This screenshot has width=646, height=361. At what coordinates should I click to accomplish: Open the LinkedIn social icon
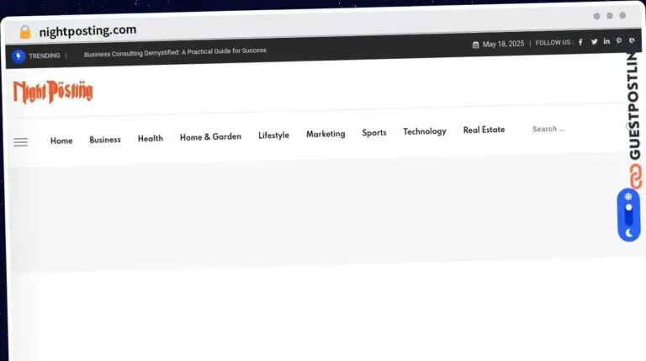pos(606,42)
